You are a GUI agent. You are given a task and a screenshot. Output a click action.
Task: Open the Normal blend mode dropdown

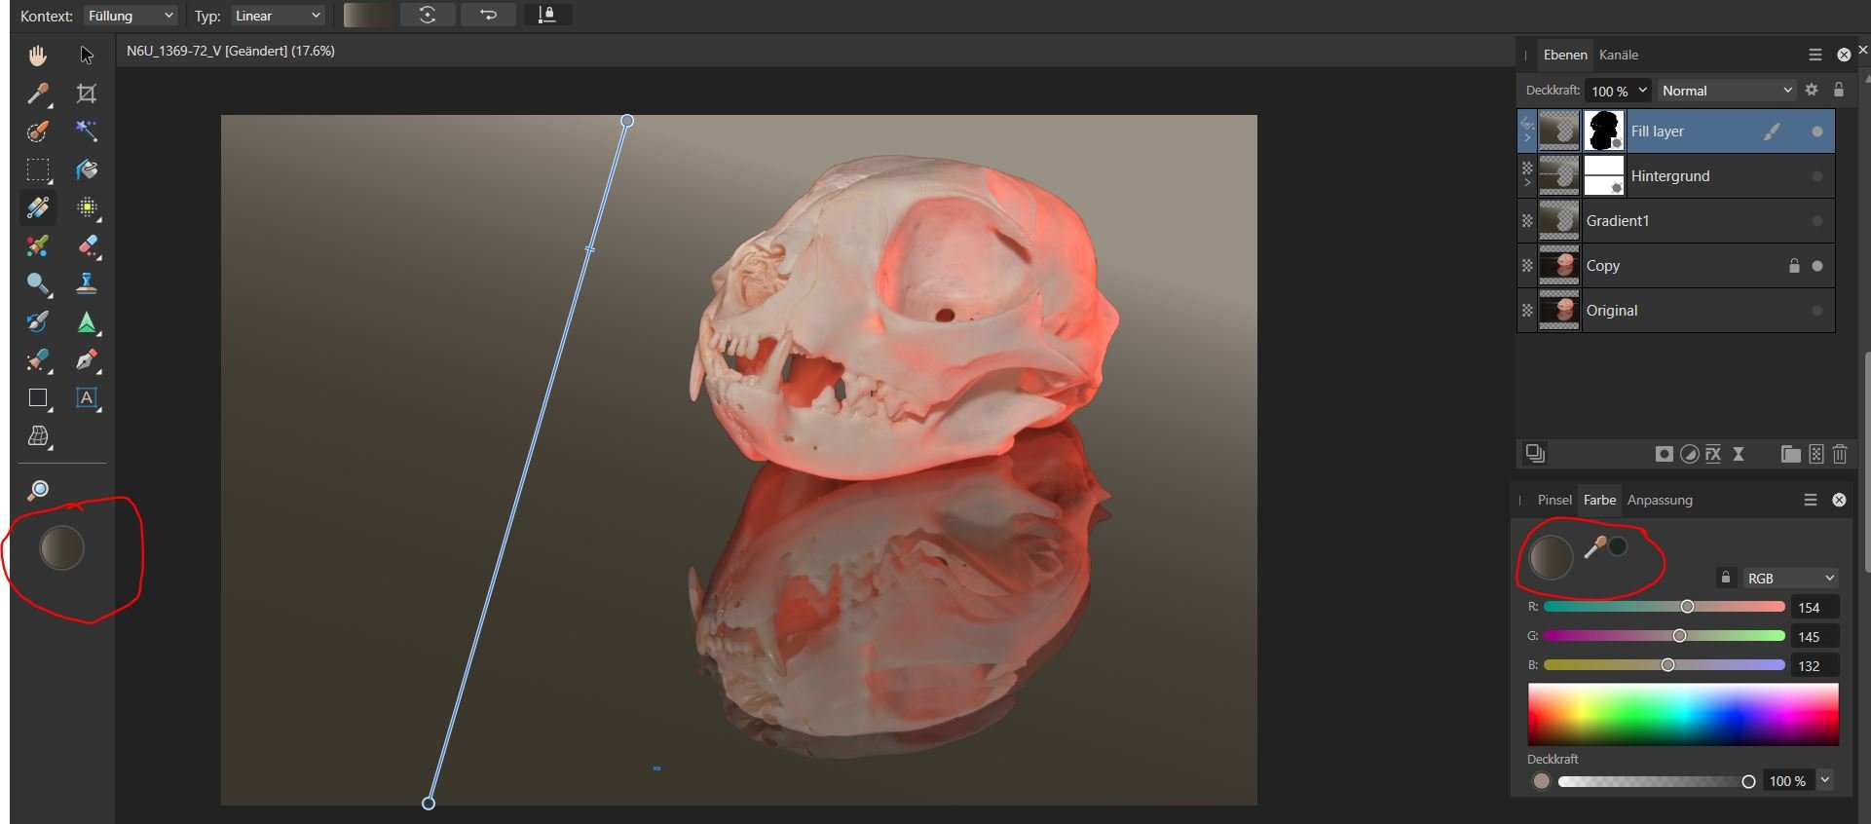pos(1726,91)
